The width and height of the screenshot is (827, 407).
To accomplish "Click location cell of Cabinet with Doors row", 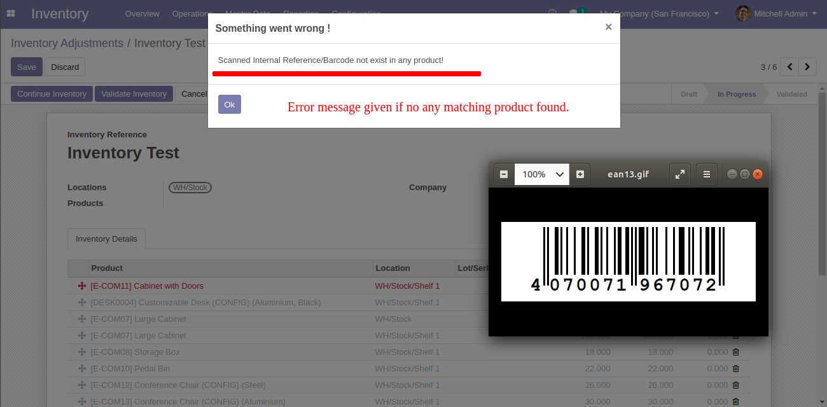I will click(x=407, y=286).
